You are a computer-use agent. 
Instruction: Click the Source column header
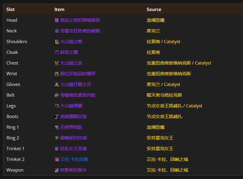154,9
